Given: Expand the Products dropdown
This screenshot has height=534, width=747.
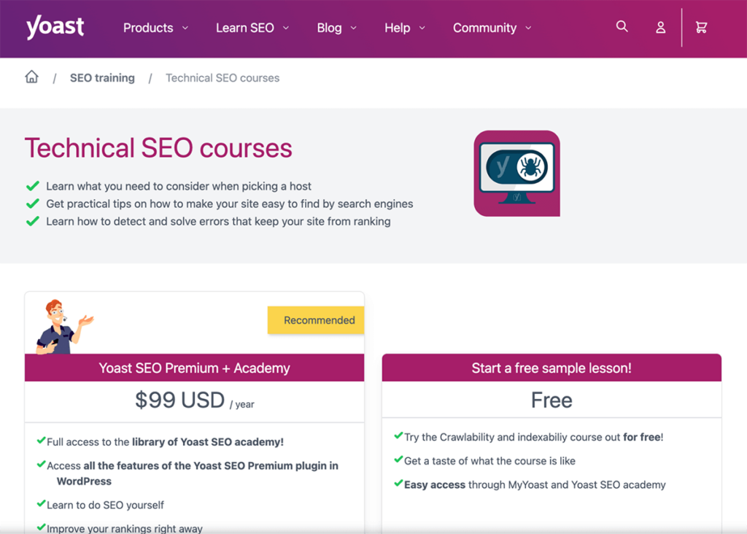Looking at the screenshot, I should (155, 28).
